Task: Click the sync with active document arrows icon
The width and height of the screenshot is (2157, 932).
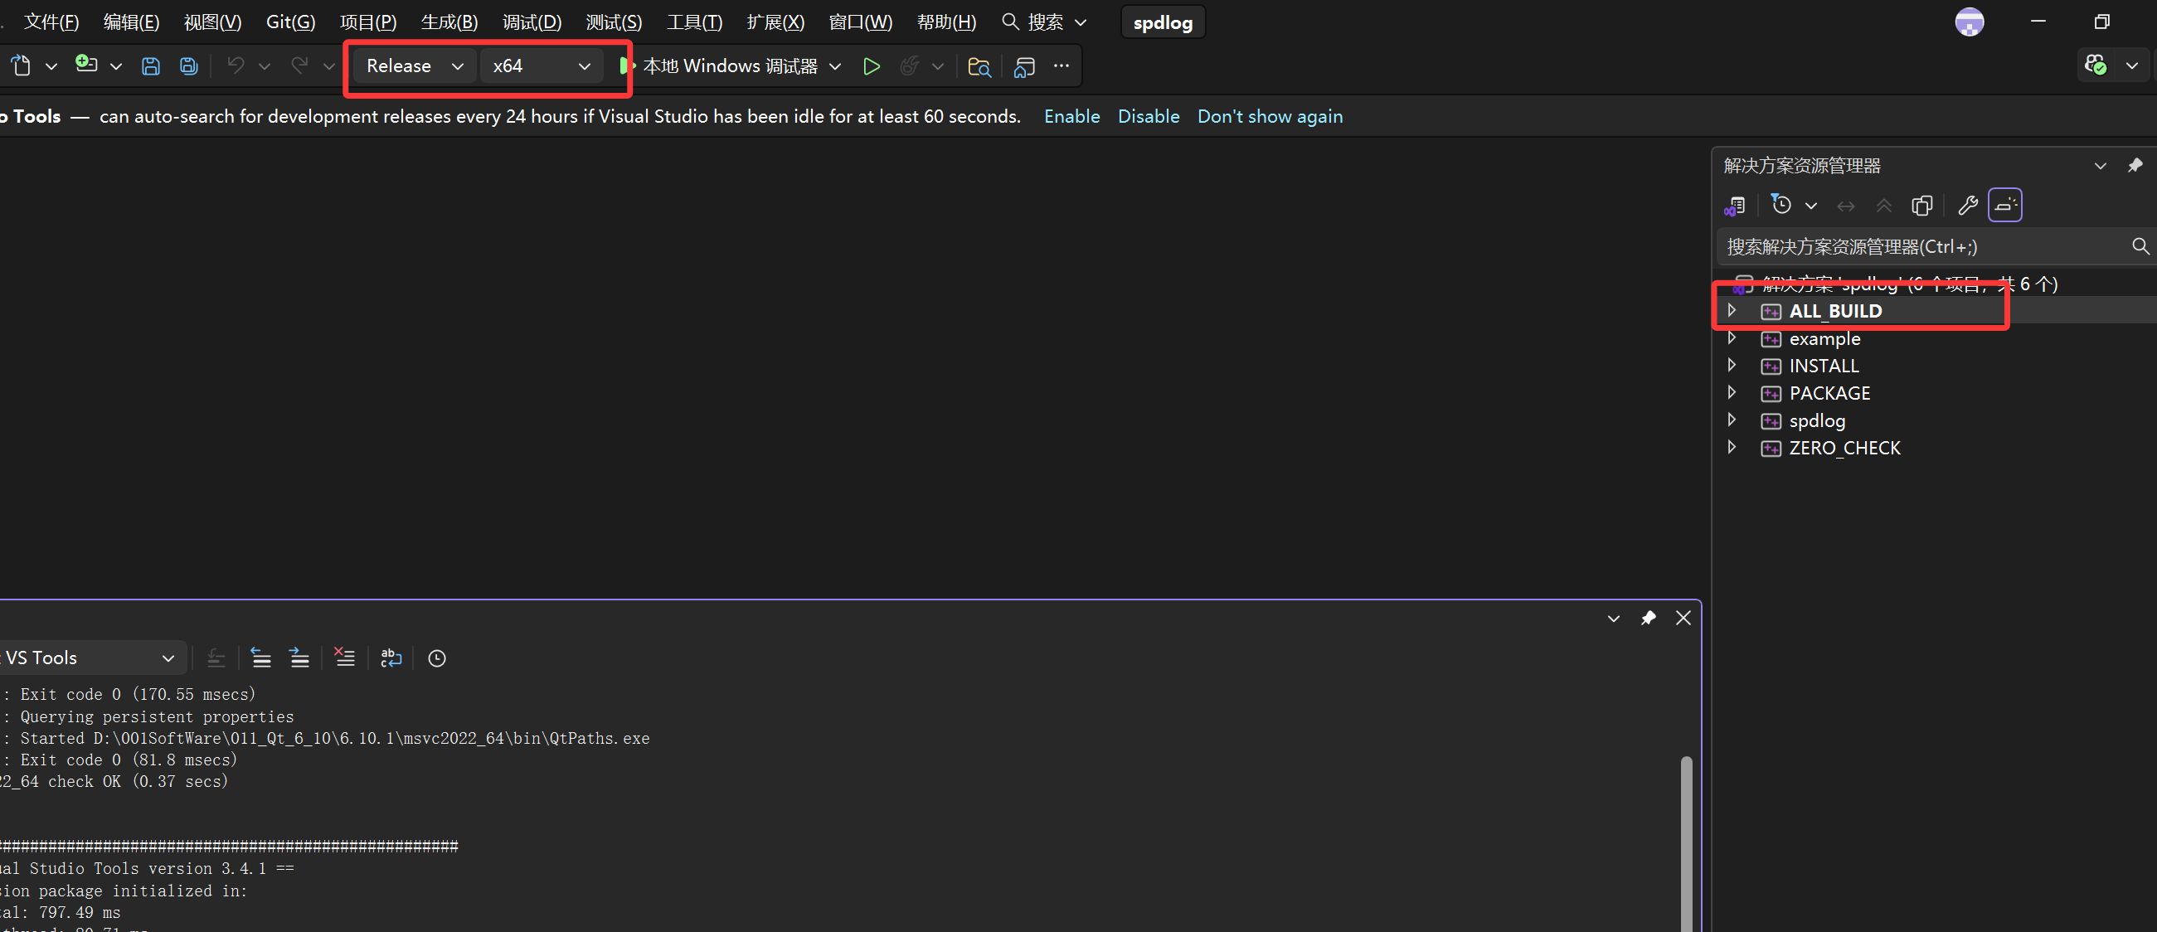Action: click(1845, 206)
